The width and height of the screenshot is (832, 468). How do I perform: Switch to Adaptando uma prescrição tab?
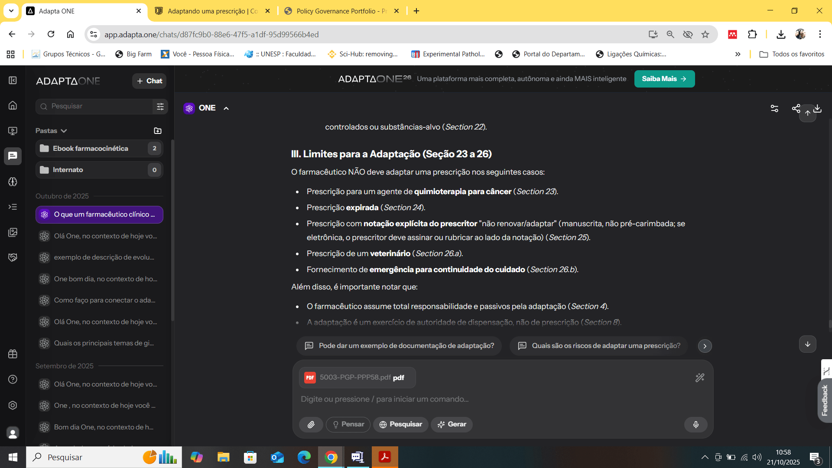click(x=212, y=11)
